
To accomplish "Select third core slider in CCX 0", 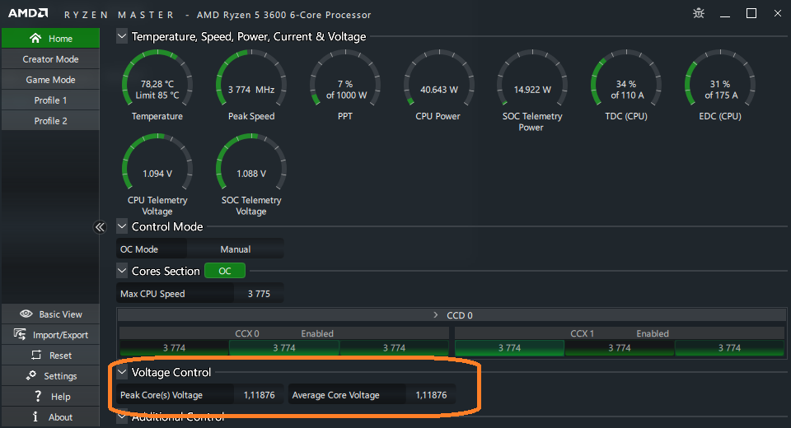I will click(394, 348).
